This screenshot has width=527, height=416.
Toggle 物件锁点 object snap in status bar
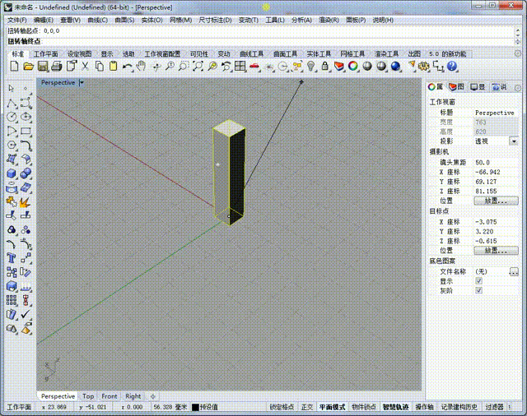(364, 407)
